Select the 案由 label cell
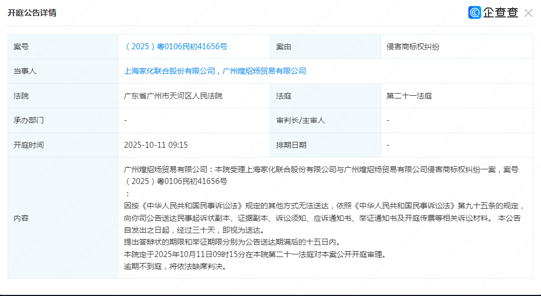The height and width of the screenshot is (296, 541). [x=325, y=47]
